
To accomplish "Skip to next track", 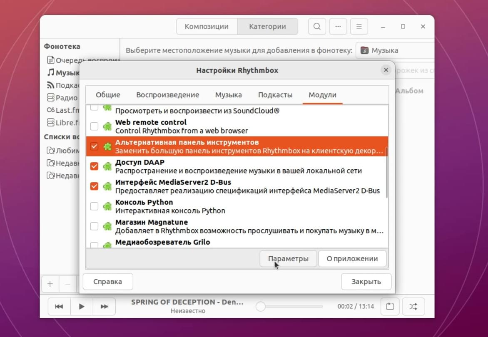I will pyautogui.click(x=104, y=307).
